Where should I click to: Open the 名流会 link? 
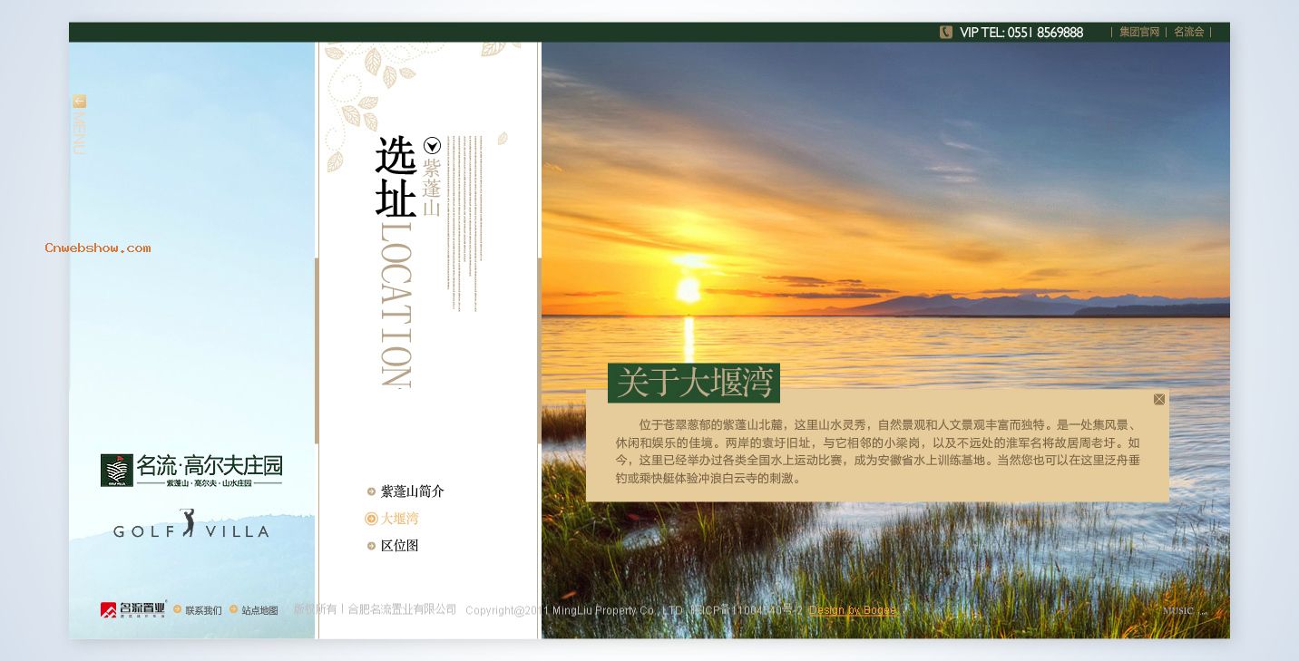[1189, 32]
